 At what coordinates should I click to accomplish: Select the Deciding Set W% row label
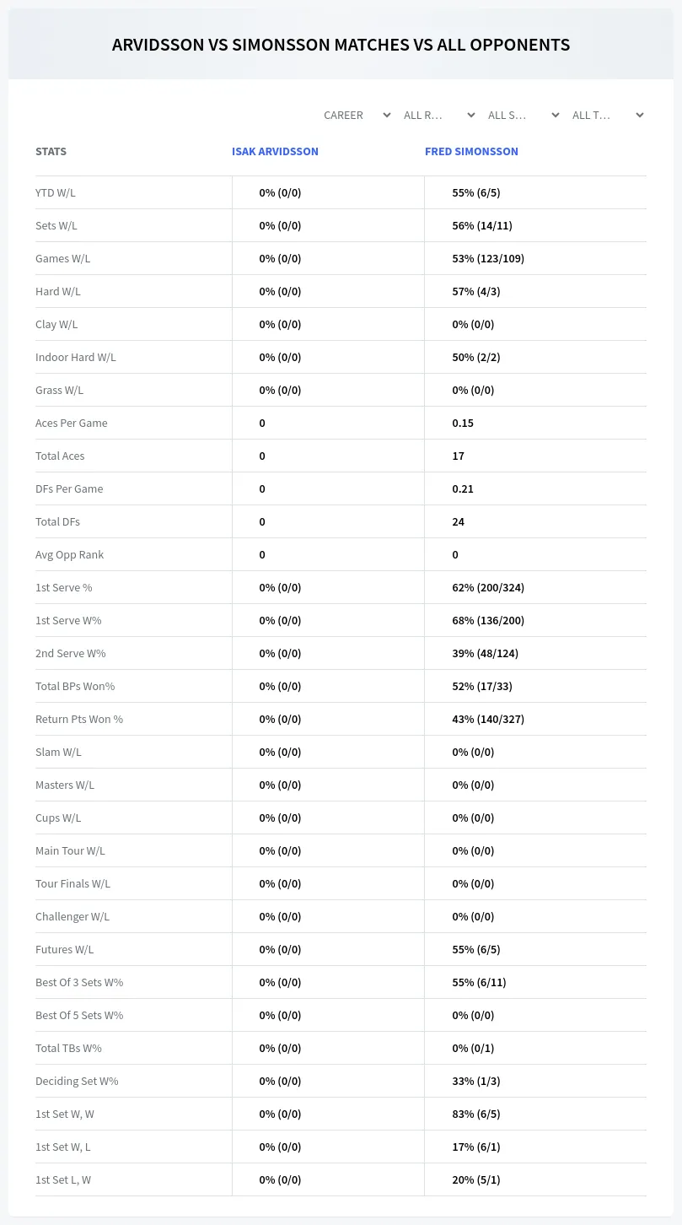pos(77,1081)
